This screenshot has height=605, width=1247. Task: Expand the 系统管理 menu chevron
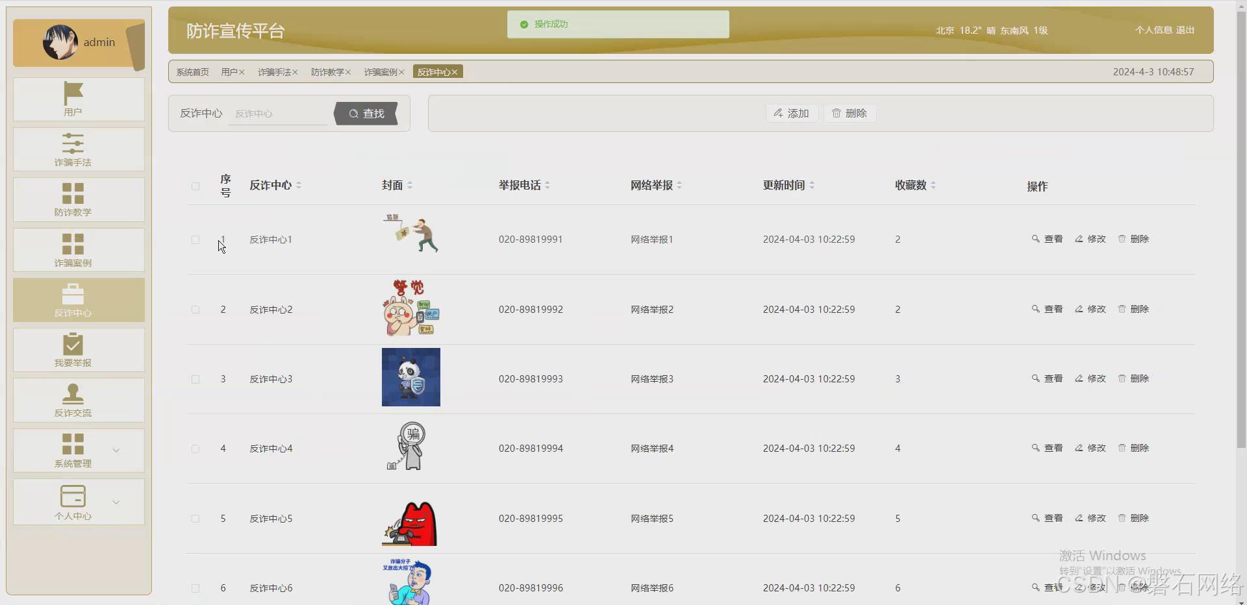116,450
